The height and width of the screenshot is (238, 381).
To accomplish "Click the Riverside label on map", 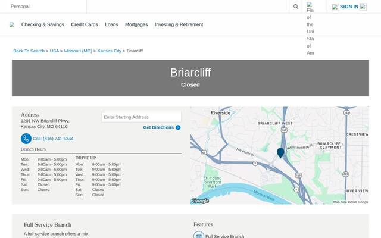I will [220, 113].
